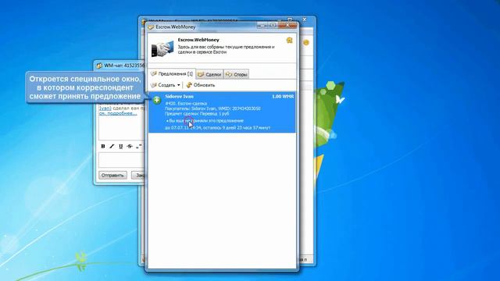Minimize the Escrow.WebMoney window
Screen dimensions: 500x281
[262, 25]
